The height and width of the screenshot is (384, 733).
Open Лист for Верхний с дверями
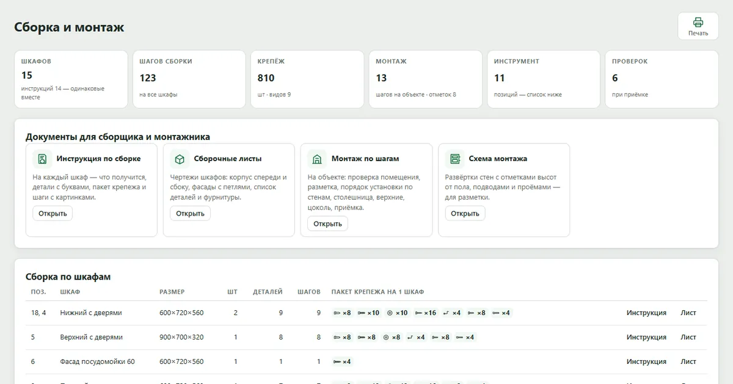(688, 337)
